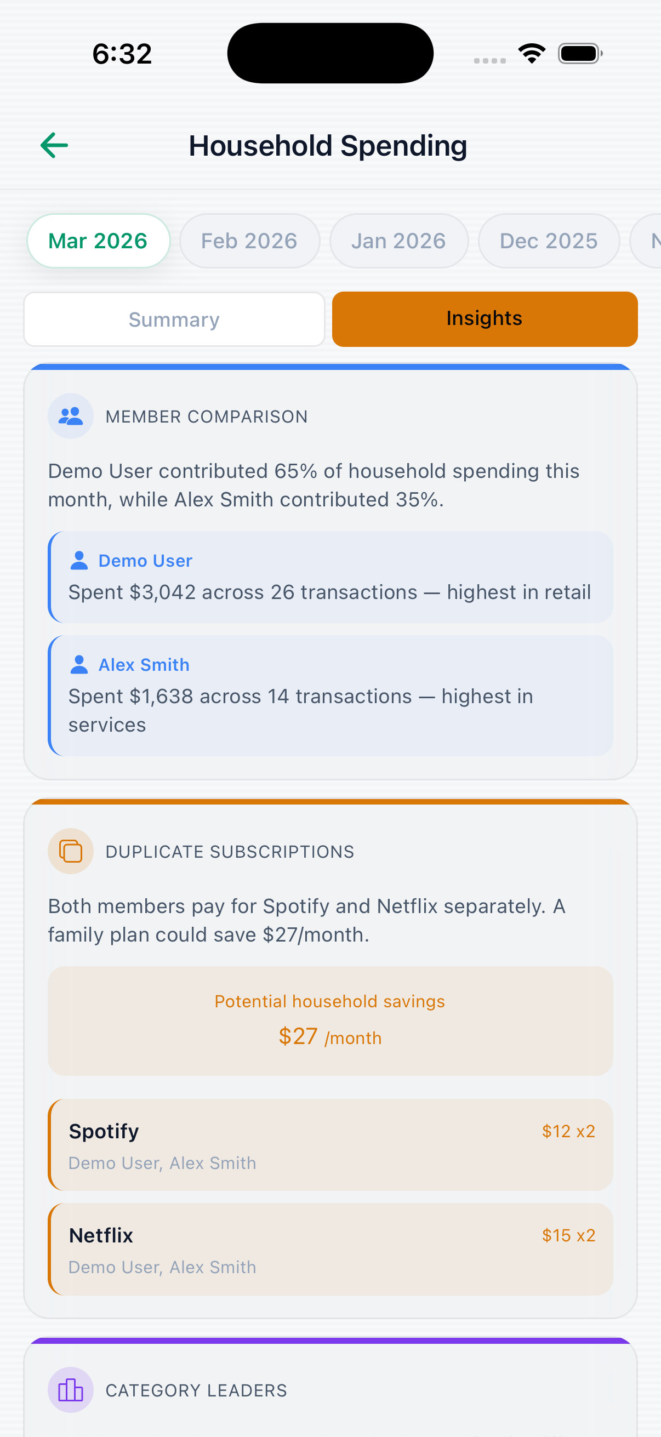
Task: Open the Insights tab
Action: point(484,319)
